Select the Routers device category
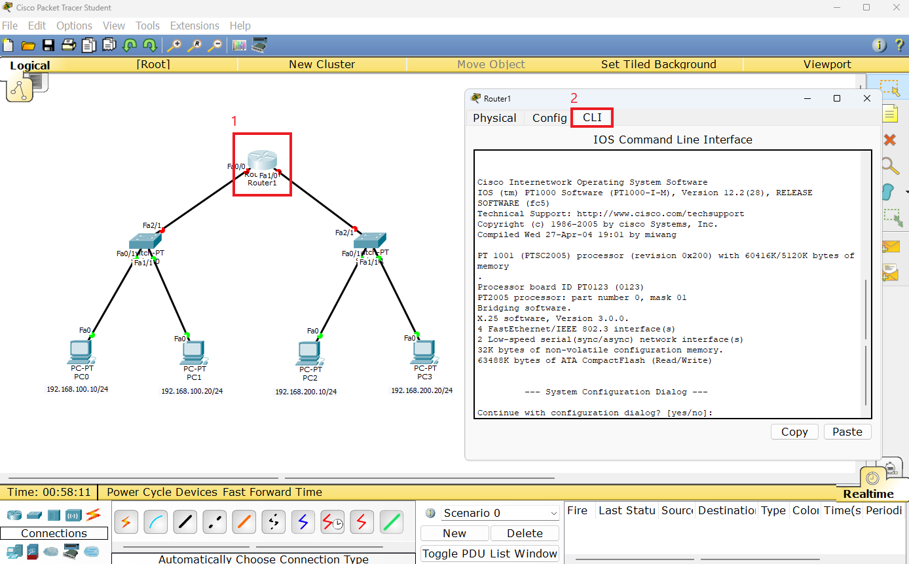 point(14,515)
